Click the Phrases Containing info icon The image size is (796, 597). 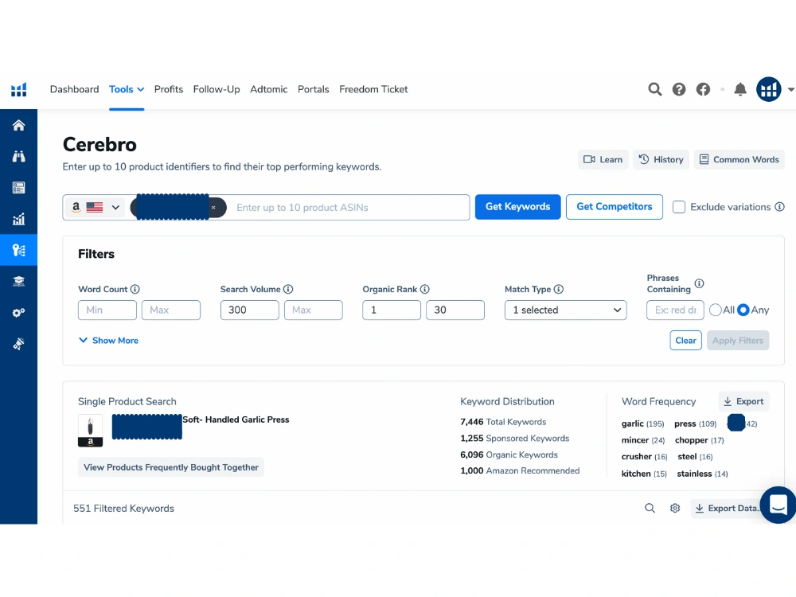coord(700,283)
